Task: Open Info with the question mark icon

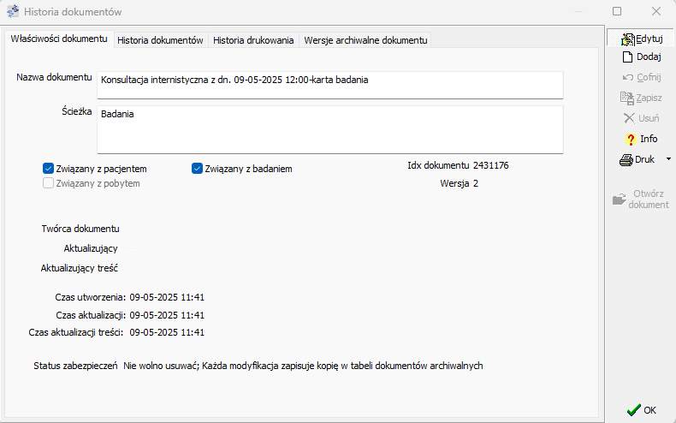Action: (630, 139)
